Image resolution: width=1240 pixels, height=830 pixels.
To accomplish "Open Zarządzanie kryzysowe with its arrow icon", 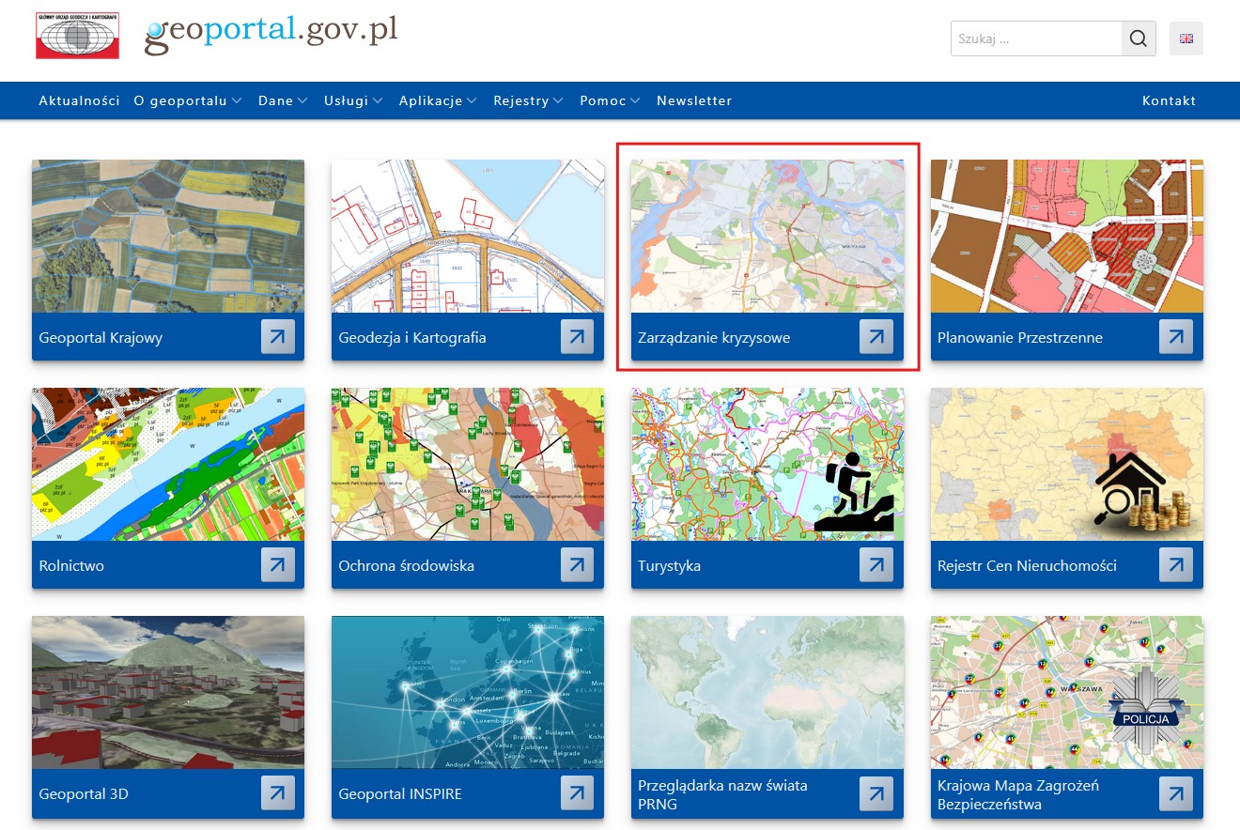I will pos(876,338).
